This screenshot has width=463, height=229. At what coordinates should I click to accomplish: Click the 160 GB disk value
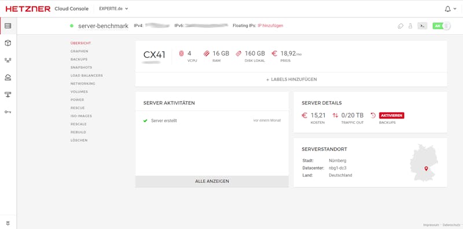click(255, 53)
